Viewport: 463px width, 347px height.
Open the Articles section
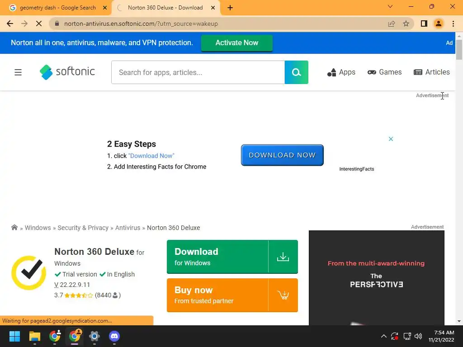click(432, 72)
